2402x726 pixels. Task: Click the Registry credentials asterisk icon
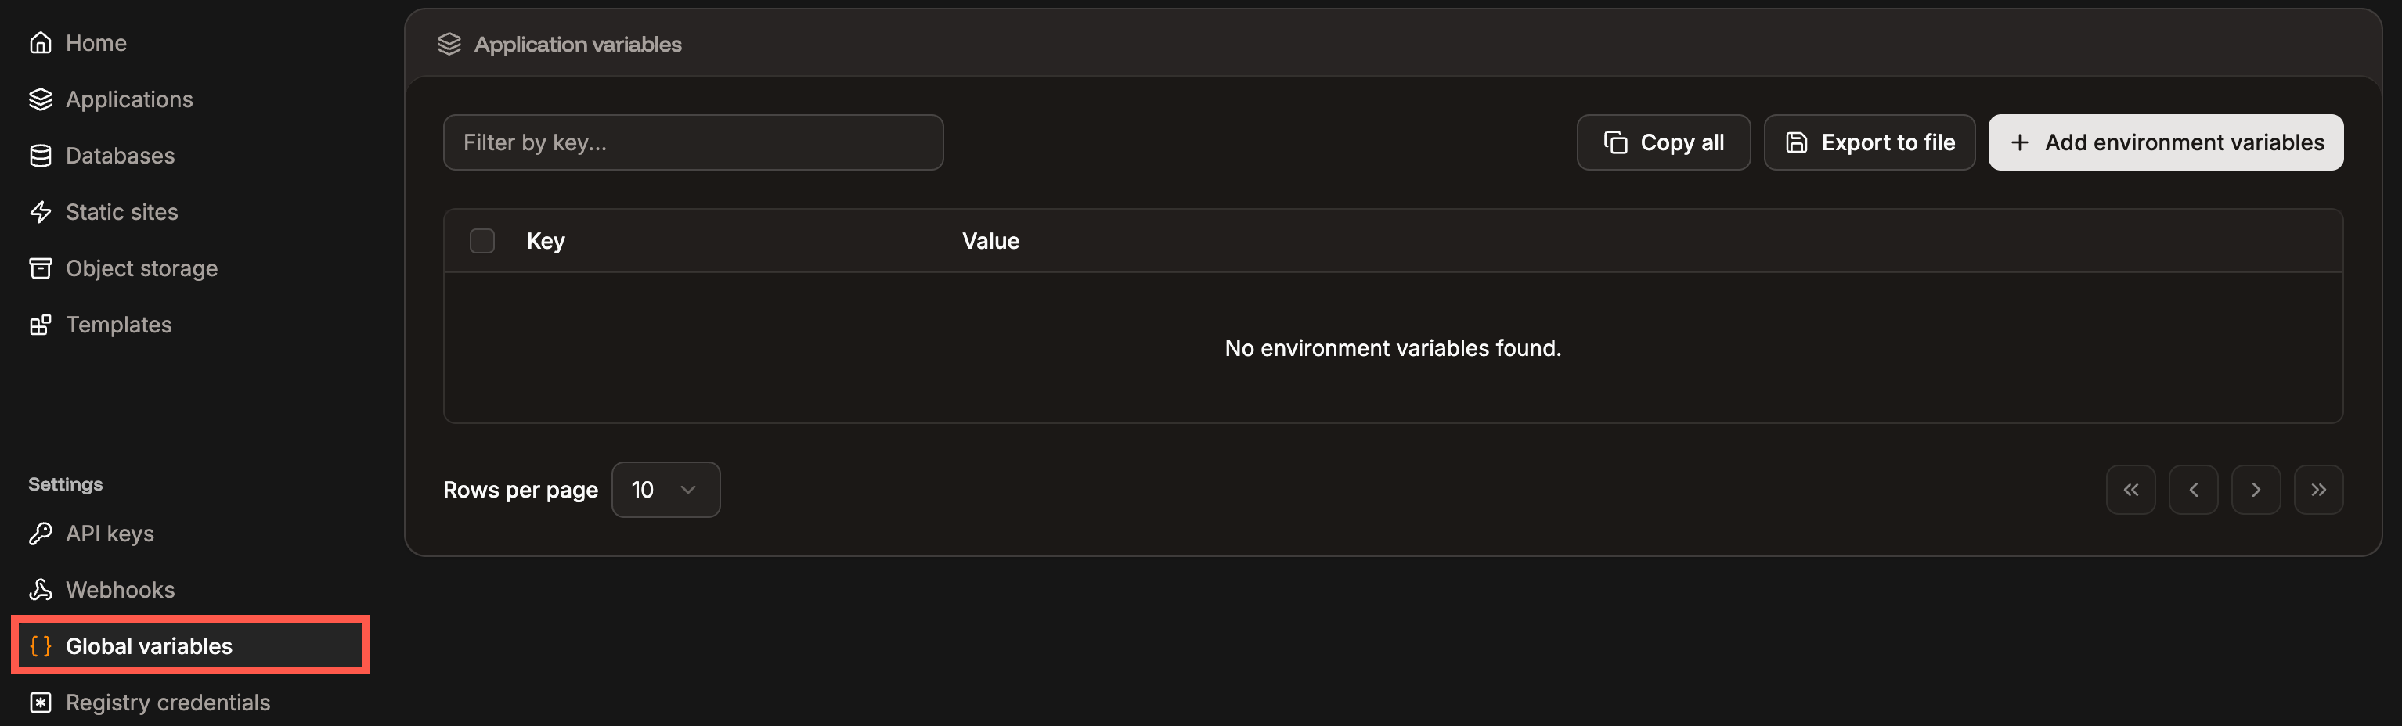(x=41, y=702)
